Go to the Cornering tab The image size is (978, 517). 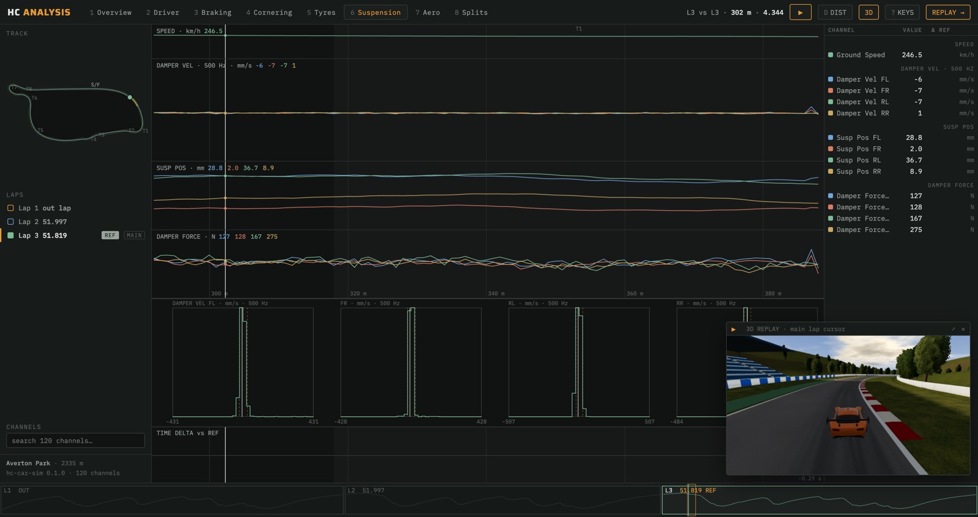[269, 12]
